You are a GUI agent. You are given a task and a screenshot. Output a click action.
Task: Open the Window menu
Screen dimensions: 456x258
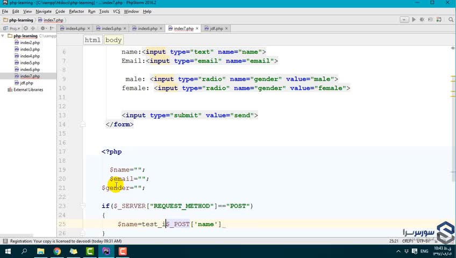coord(131,11)
